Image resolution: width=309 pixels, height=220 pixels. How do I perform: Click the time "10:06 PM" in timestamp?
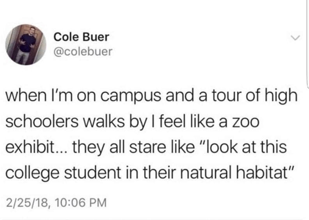coord(81,203)
